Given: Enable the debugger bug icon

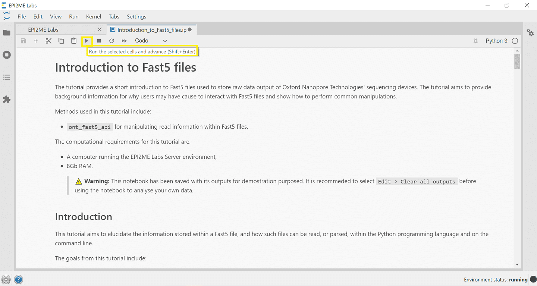Looking at the screenshot, I should point(476,41).
